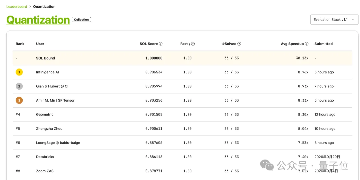Open the Evaluation Stack v1.1 dropdown

point(334,20)
